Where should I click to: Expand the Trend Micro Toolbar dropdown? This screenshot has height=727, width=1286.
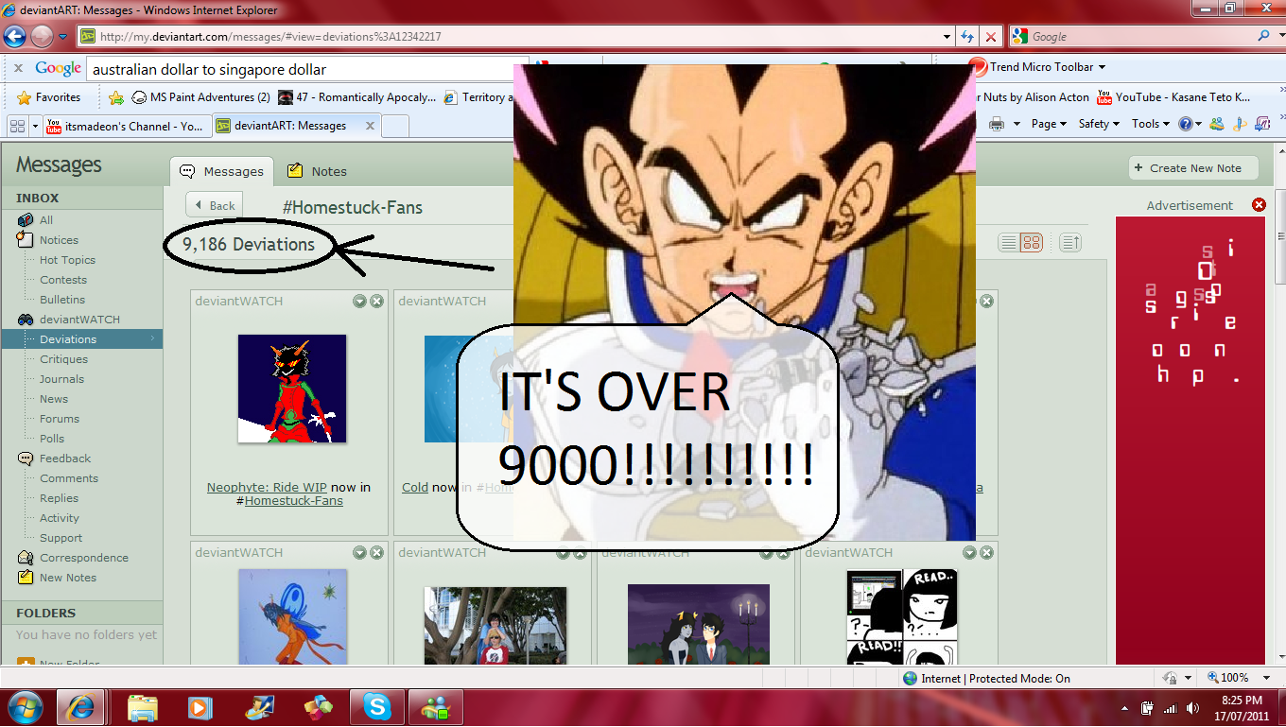(x=1102, y=67)
